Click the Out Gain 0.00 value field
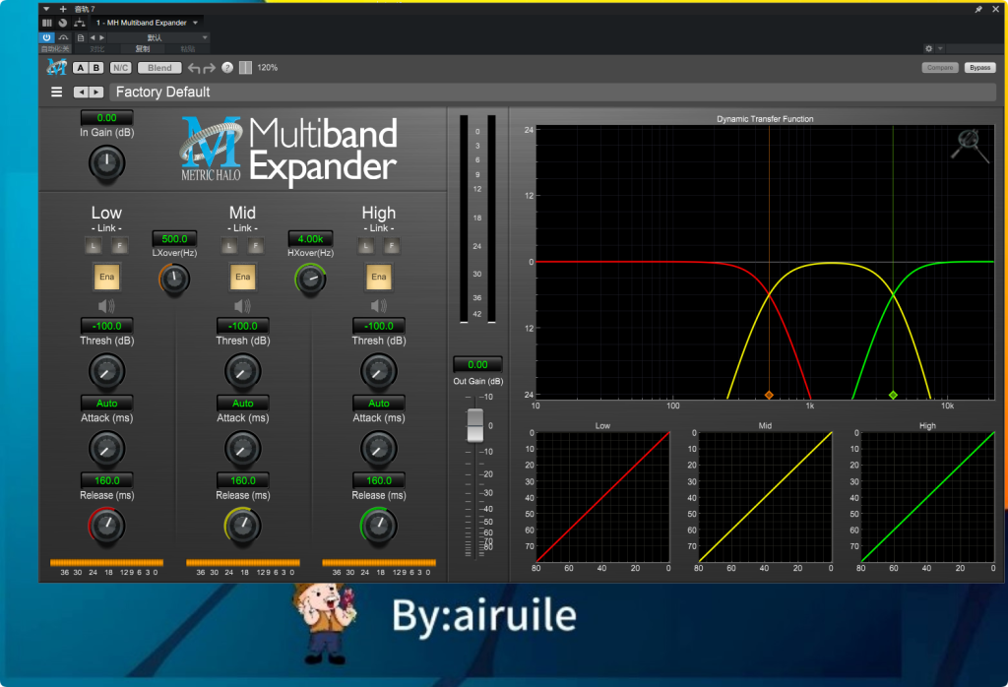This screenshot has height=687, width=1008. click(x=477, y=364)
